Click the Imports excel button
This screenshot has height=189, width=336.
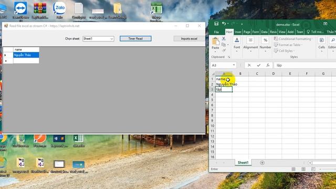189,38
